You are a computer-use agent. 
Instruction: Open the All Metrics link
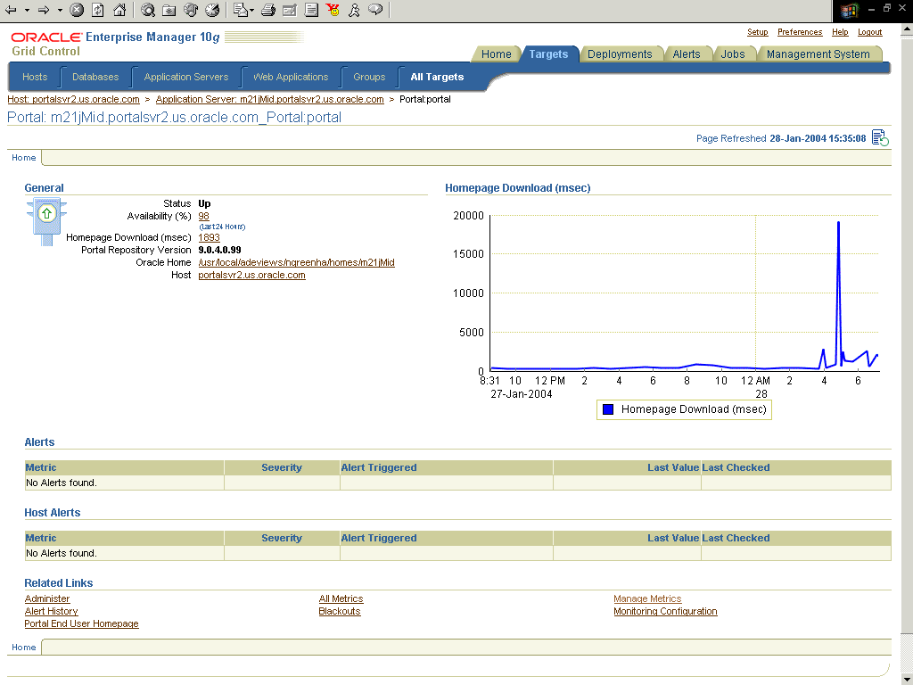pyautogui.click(x=341, y=598)
